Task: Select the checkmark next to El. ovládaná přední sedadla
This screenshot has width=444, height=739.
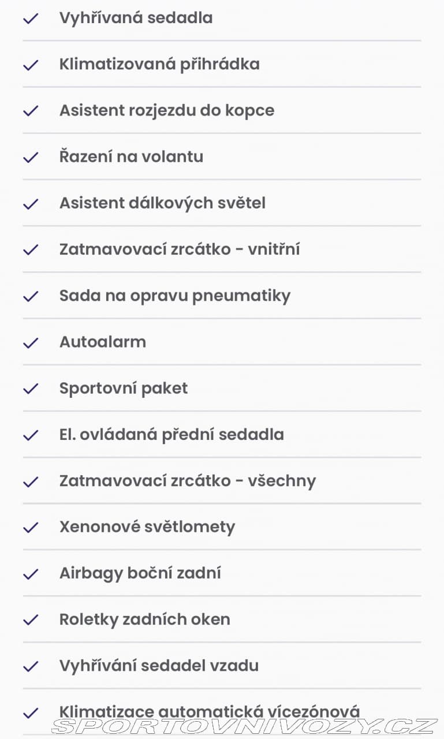Action: [x=30, y=435]
